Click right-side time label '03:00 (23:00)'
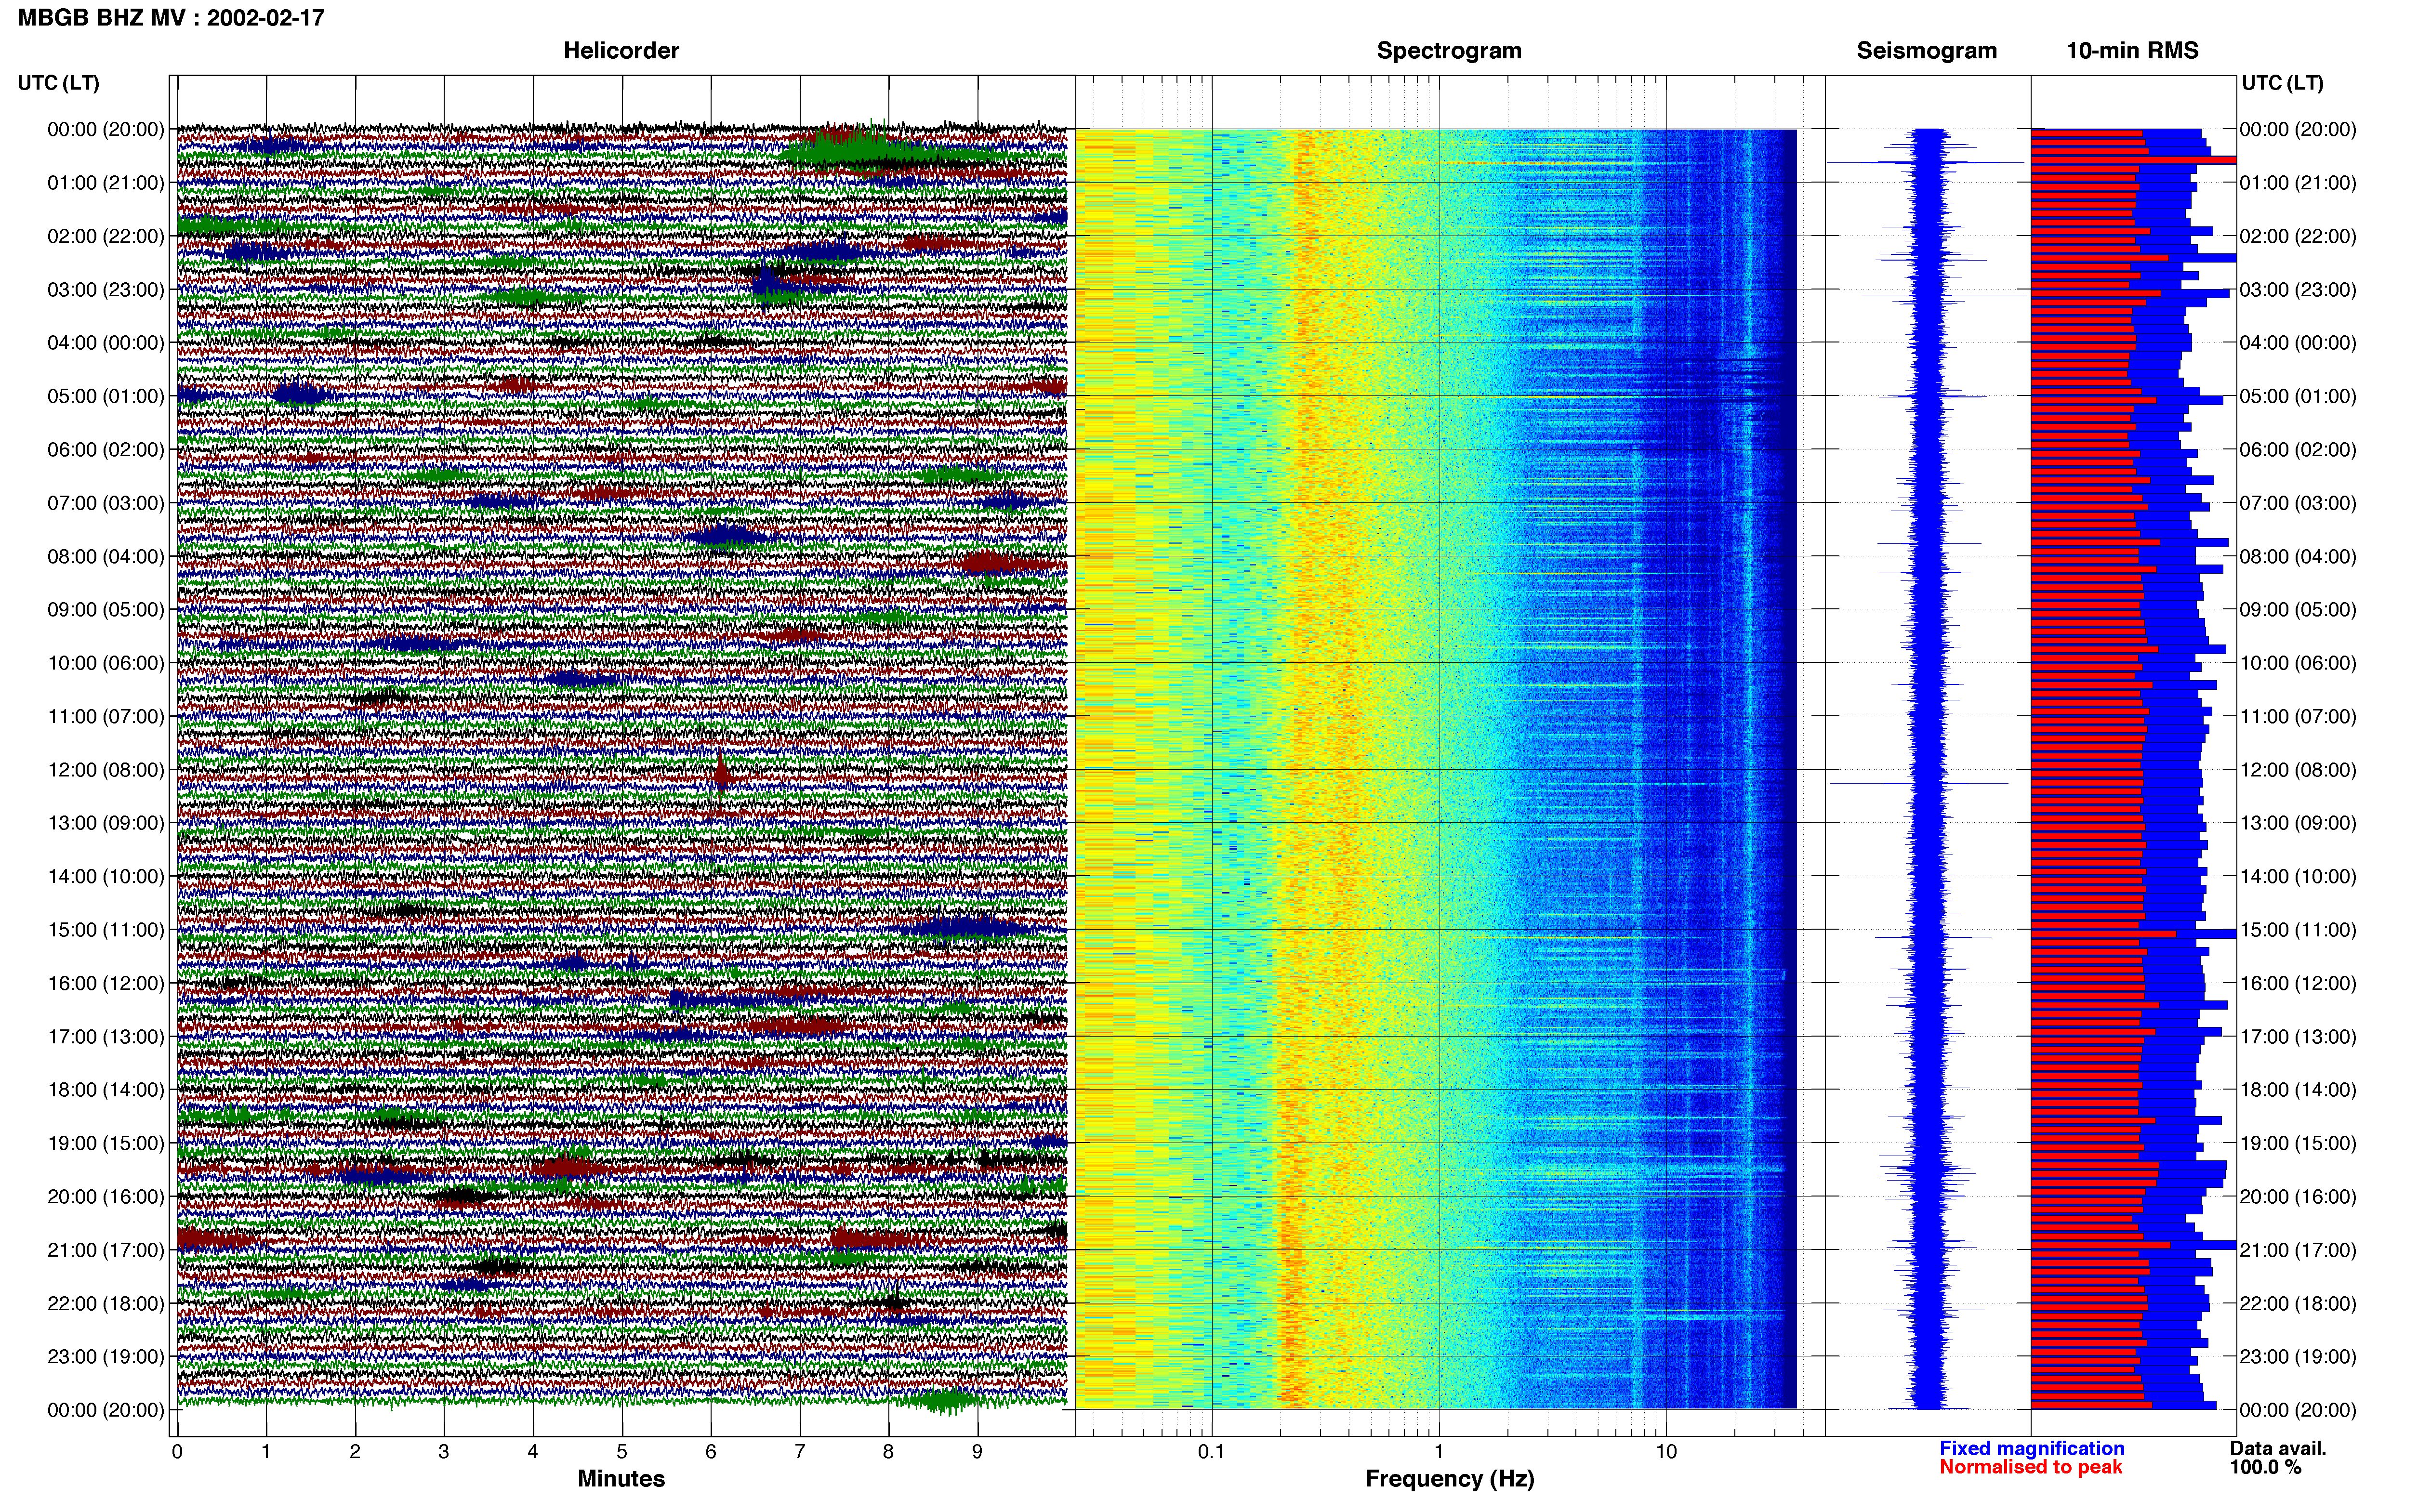The width and height of the screenshot is (2418, 1512). point(2298,289)
